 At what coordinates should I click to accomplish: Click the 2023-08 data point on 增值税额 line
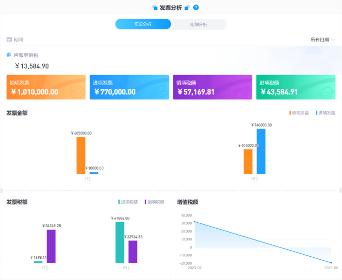[331, 263]
